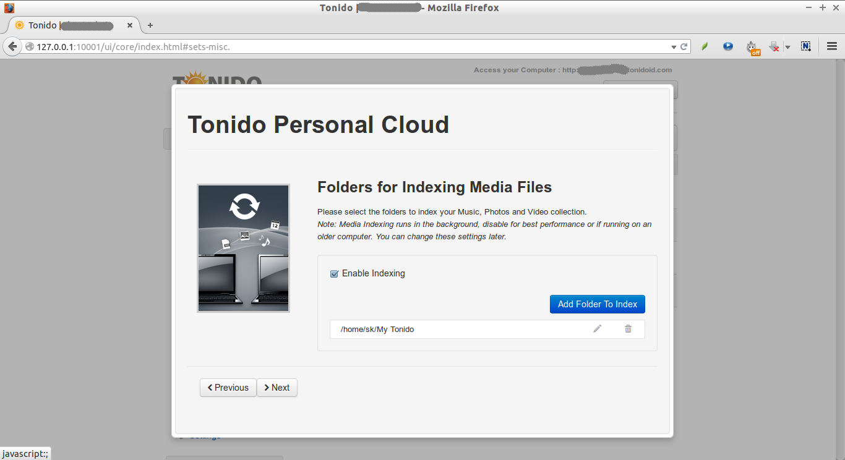This screenshot has width=845, height=460.
Task: Click the site identity globe icon
Action: [x=29, y=46]
